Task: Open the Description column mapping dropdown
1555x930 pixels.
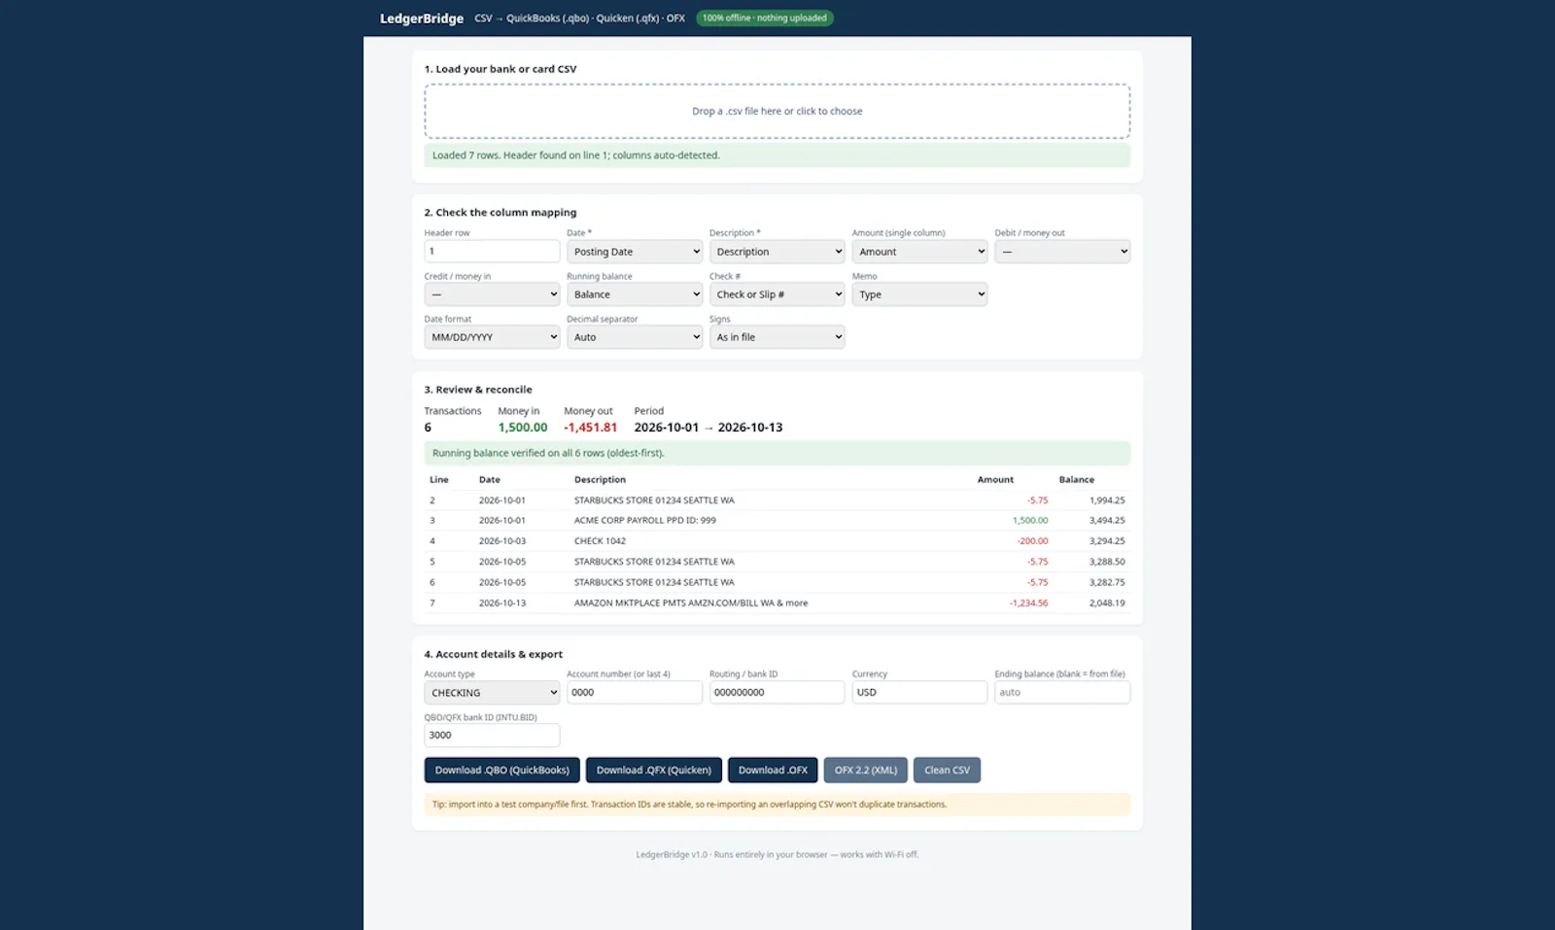Action: [x=777, y=252]
